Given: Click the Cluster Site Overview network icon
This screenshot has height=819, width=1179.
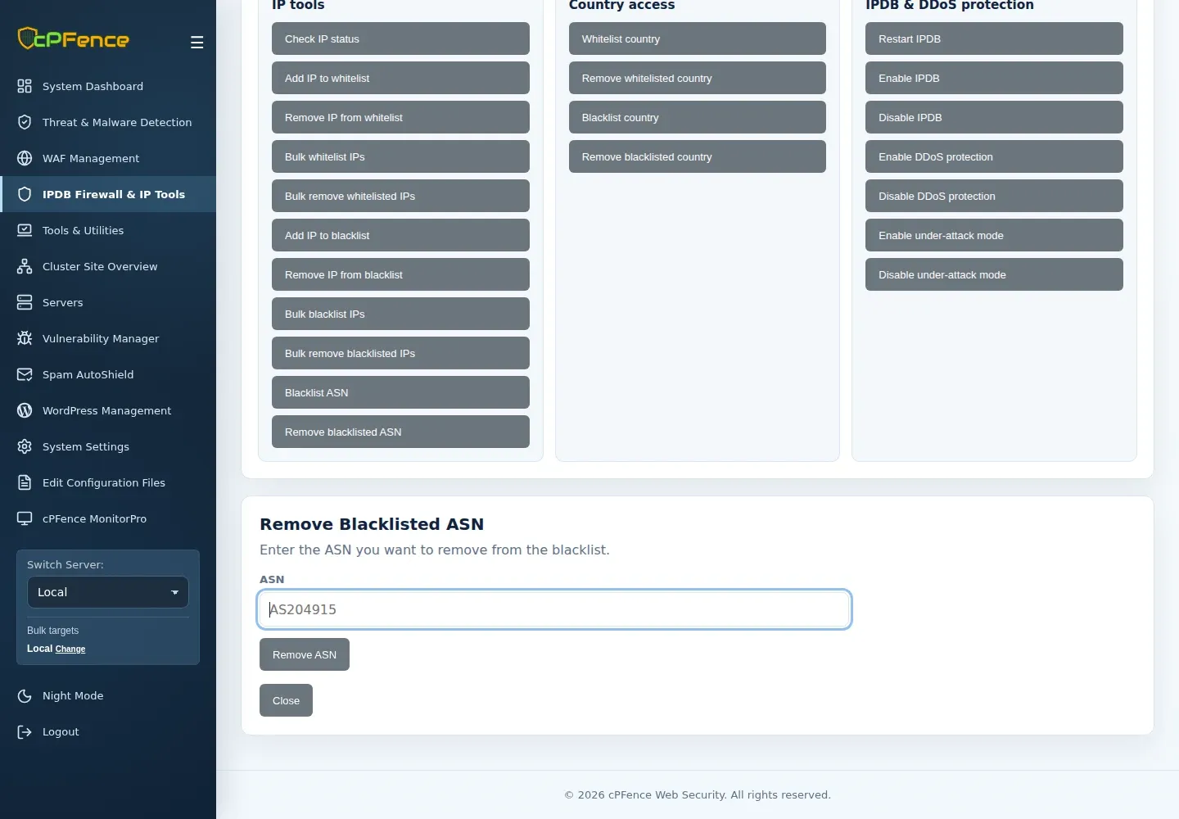Looking at the screenshot, I should tap(25, 266).
